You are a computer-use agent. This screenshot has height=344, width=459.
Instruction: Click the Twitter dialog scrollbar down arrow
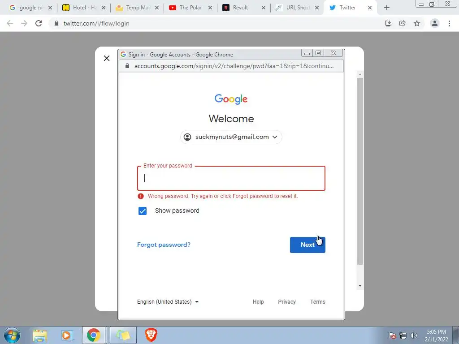pos(360,286)
